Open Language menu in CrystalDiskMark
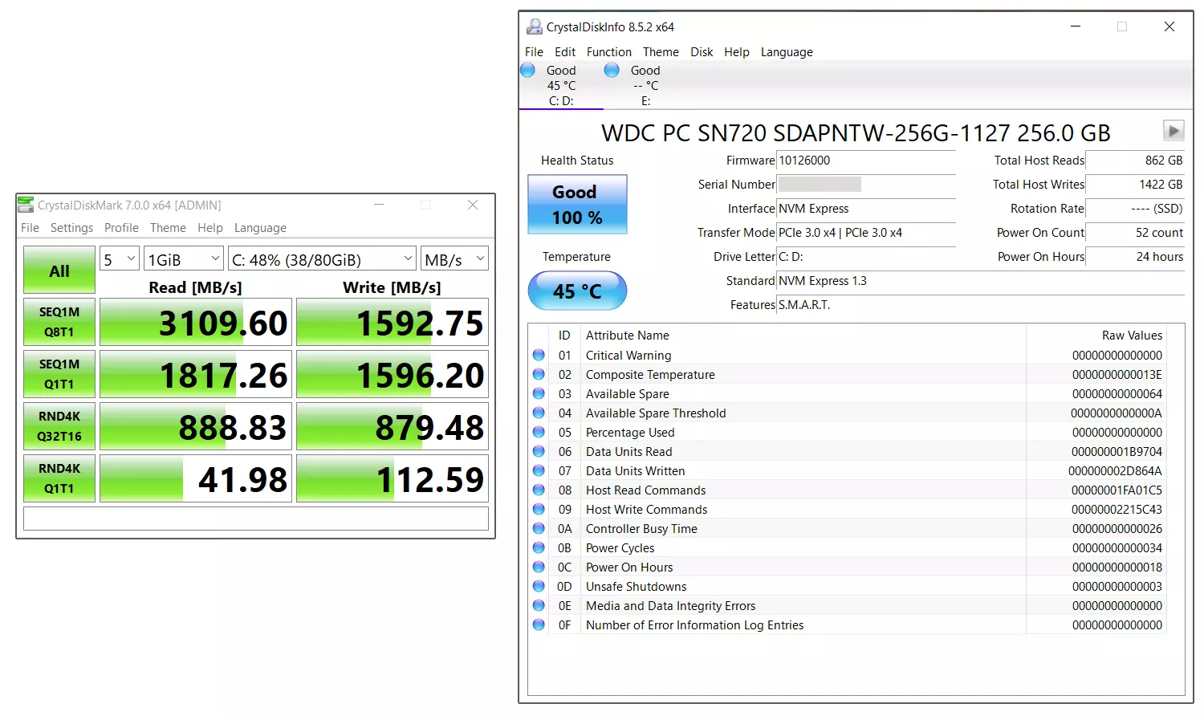The width and height of the screenshot is (1204, 716). click(x=260, y=228)
